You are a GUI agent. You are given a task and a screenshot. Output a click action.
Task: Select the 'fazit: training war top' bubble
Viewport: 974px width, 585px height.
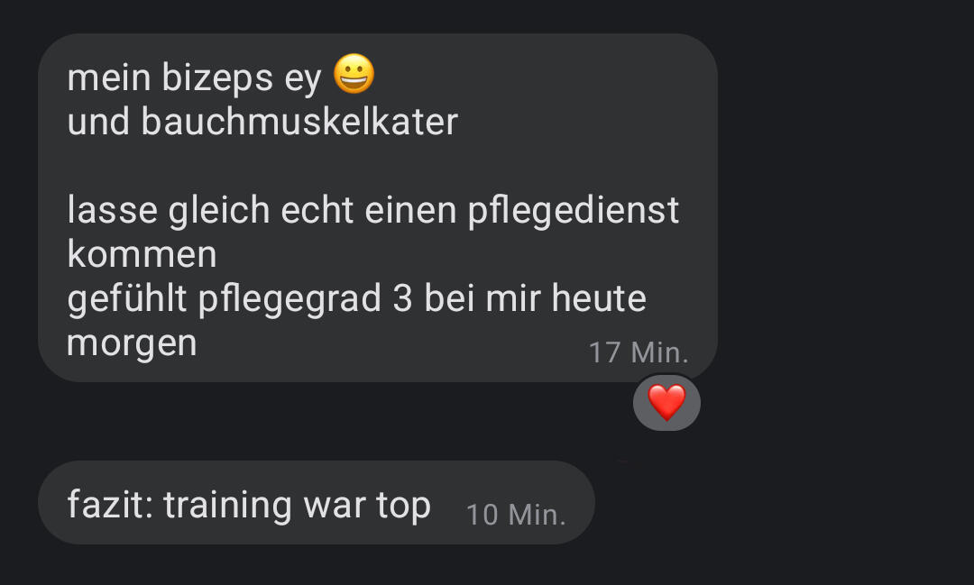tap(317, 502)
